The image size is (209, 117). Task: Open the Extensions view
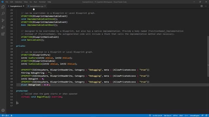click(x=3, y=34)
